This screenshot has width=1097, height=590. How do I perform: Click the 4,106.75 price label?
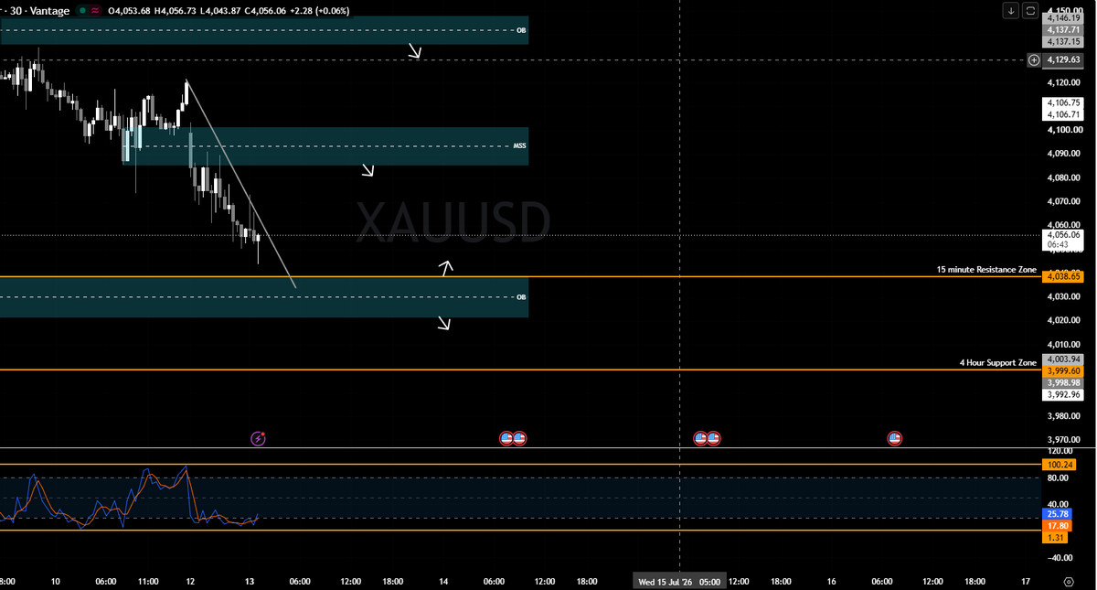pos(1063,103)
